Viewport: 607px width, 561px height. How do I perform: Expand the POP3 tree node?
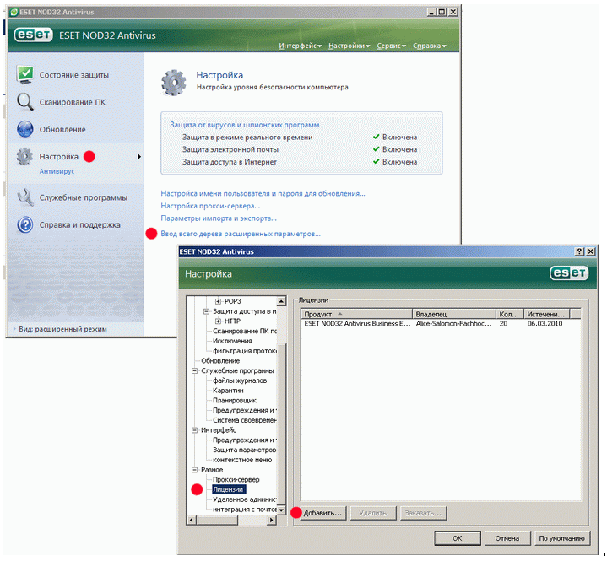click(219, 301)
